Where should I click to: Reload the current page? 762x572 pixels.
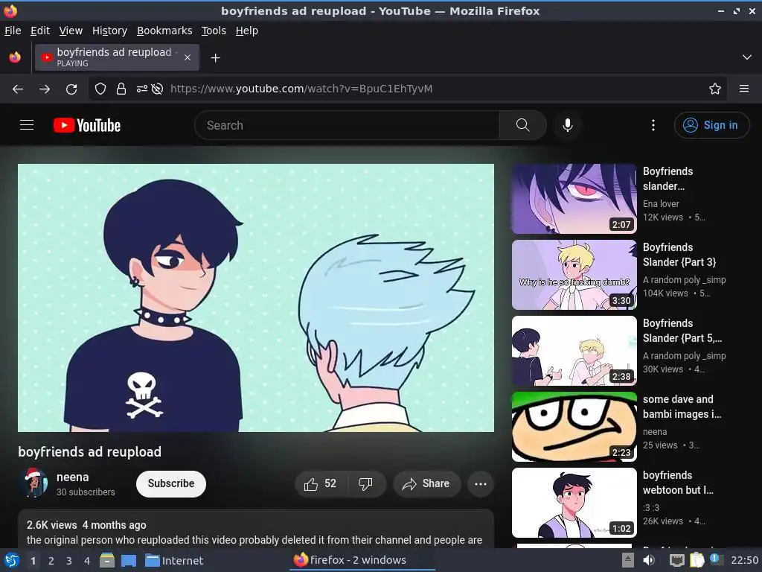coord(71,89)
